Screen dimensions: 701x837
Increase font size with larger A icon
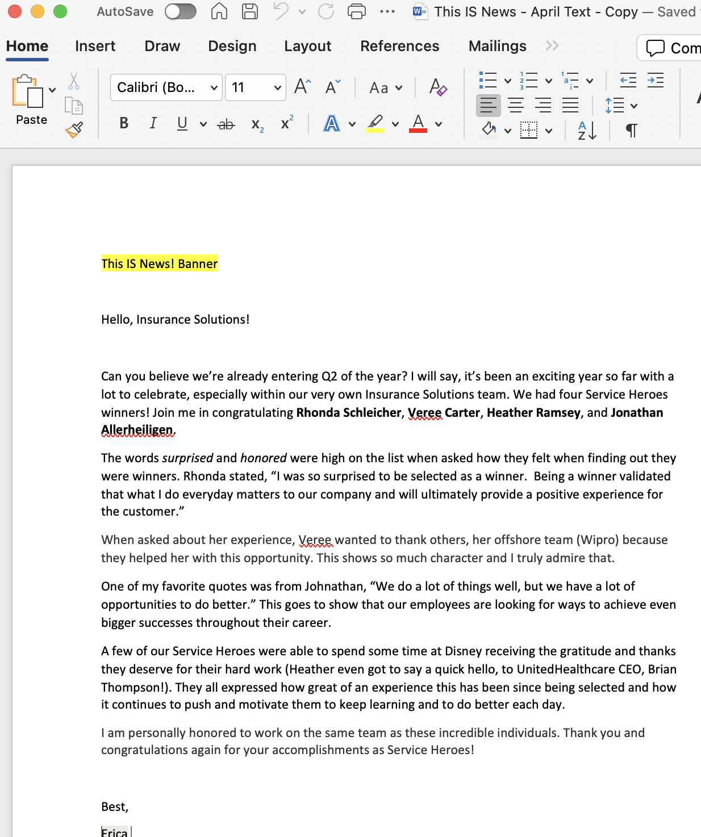tap(303, 87)
